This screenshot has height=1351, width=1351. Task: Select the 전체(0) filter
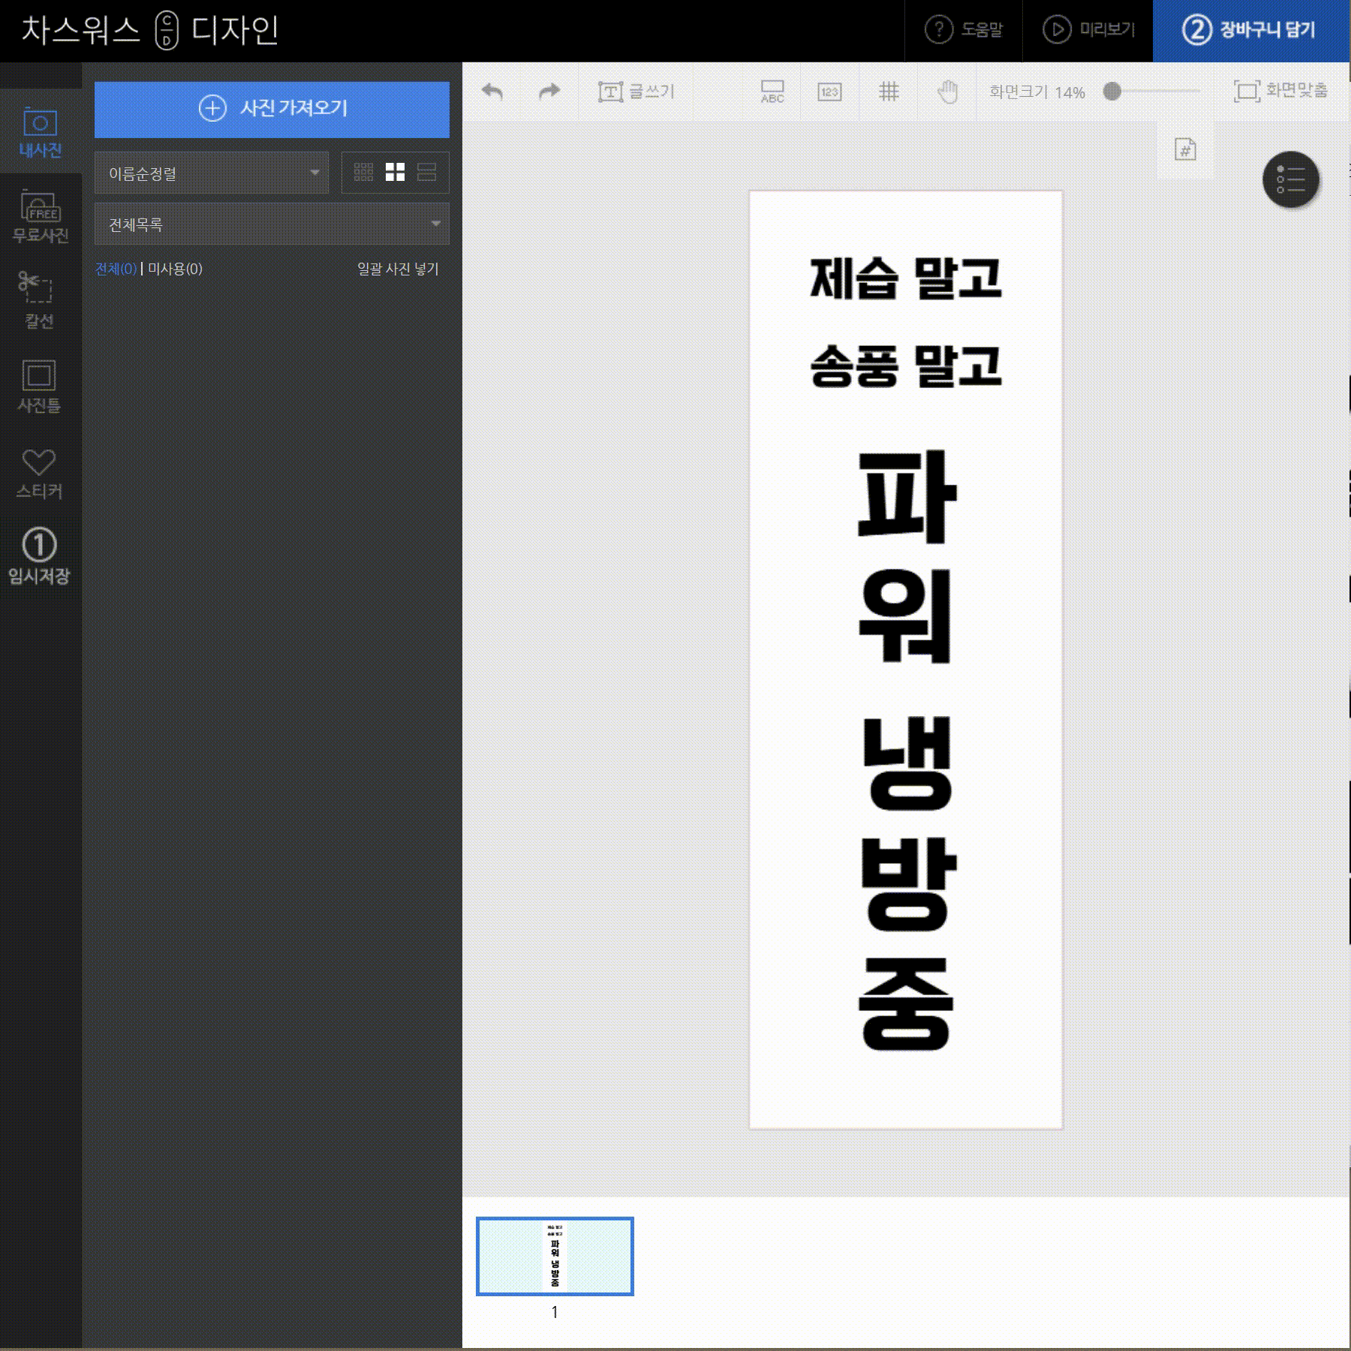point(116,269)
